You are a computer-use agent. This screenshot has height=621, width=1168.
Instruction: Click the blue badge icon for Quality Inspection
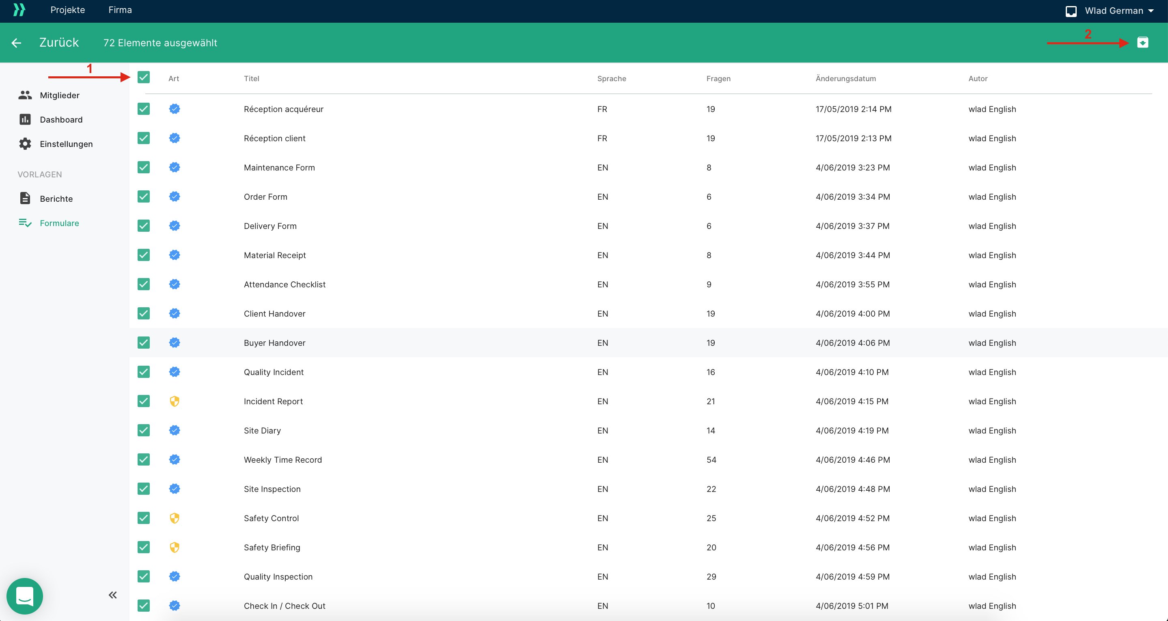point(175,576)
